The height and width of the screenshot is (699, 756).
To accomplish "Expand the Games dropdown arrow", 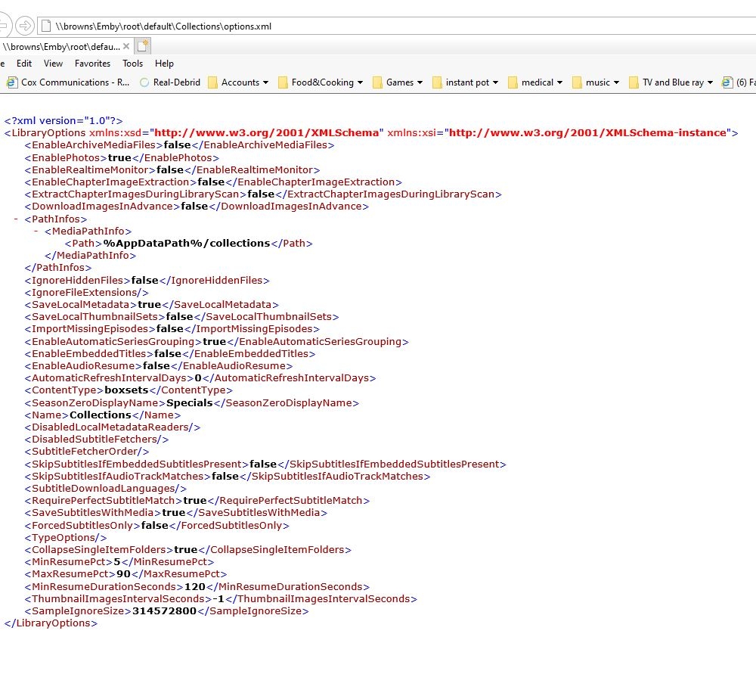I will pos(420,82).
